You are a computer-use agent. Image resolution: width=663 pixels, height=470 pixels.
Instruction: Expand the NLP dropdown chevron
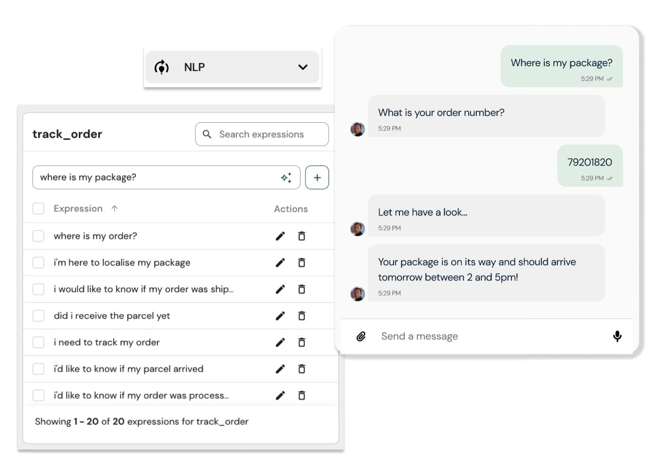pyautogui.click(x=303, y=67)
